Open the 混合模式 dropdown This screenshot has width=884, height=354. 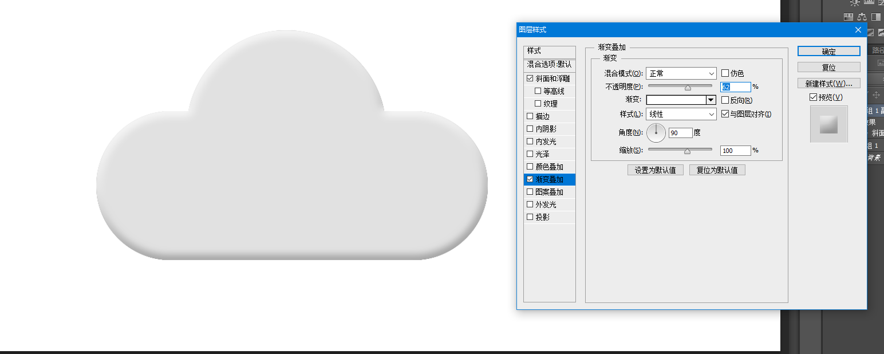(681, 73)
